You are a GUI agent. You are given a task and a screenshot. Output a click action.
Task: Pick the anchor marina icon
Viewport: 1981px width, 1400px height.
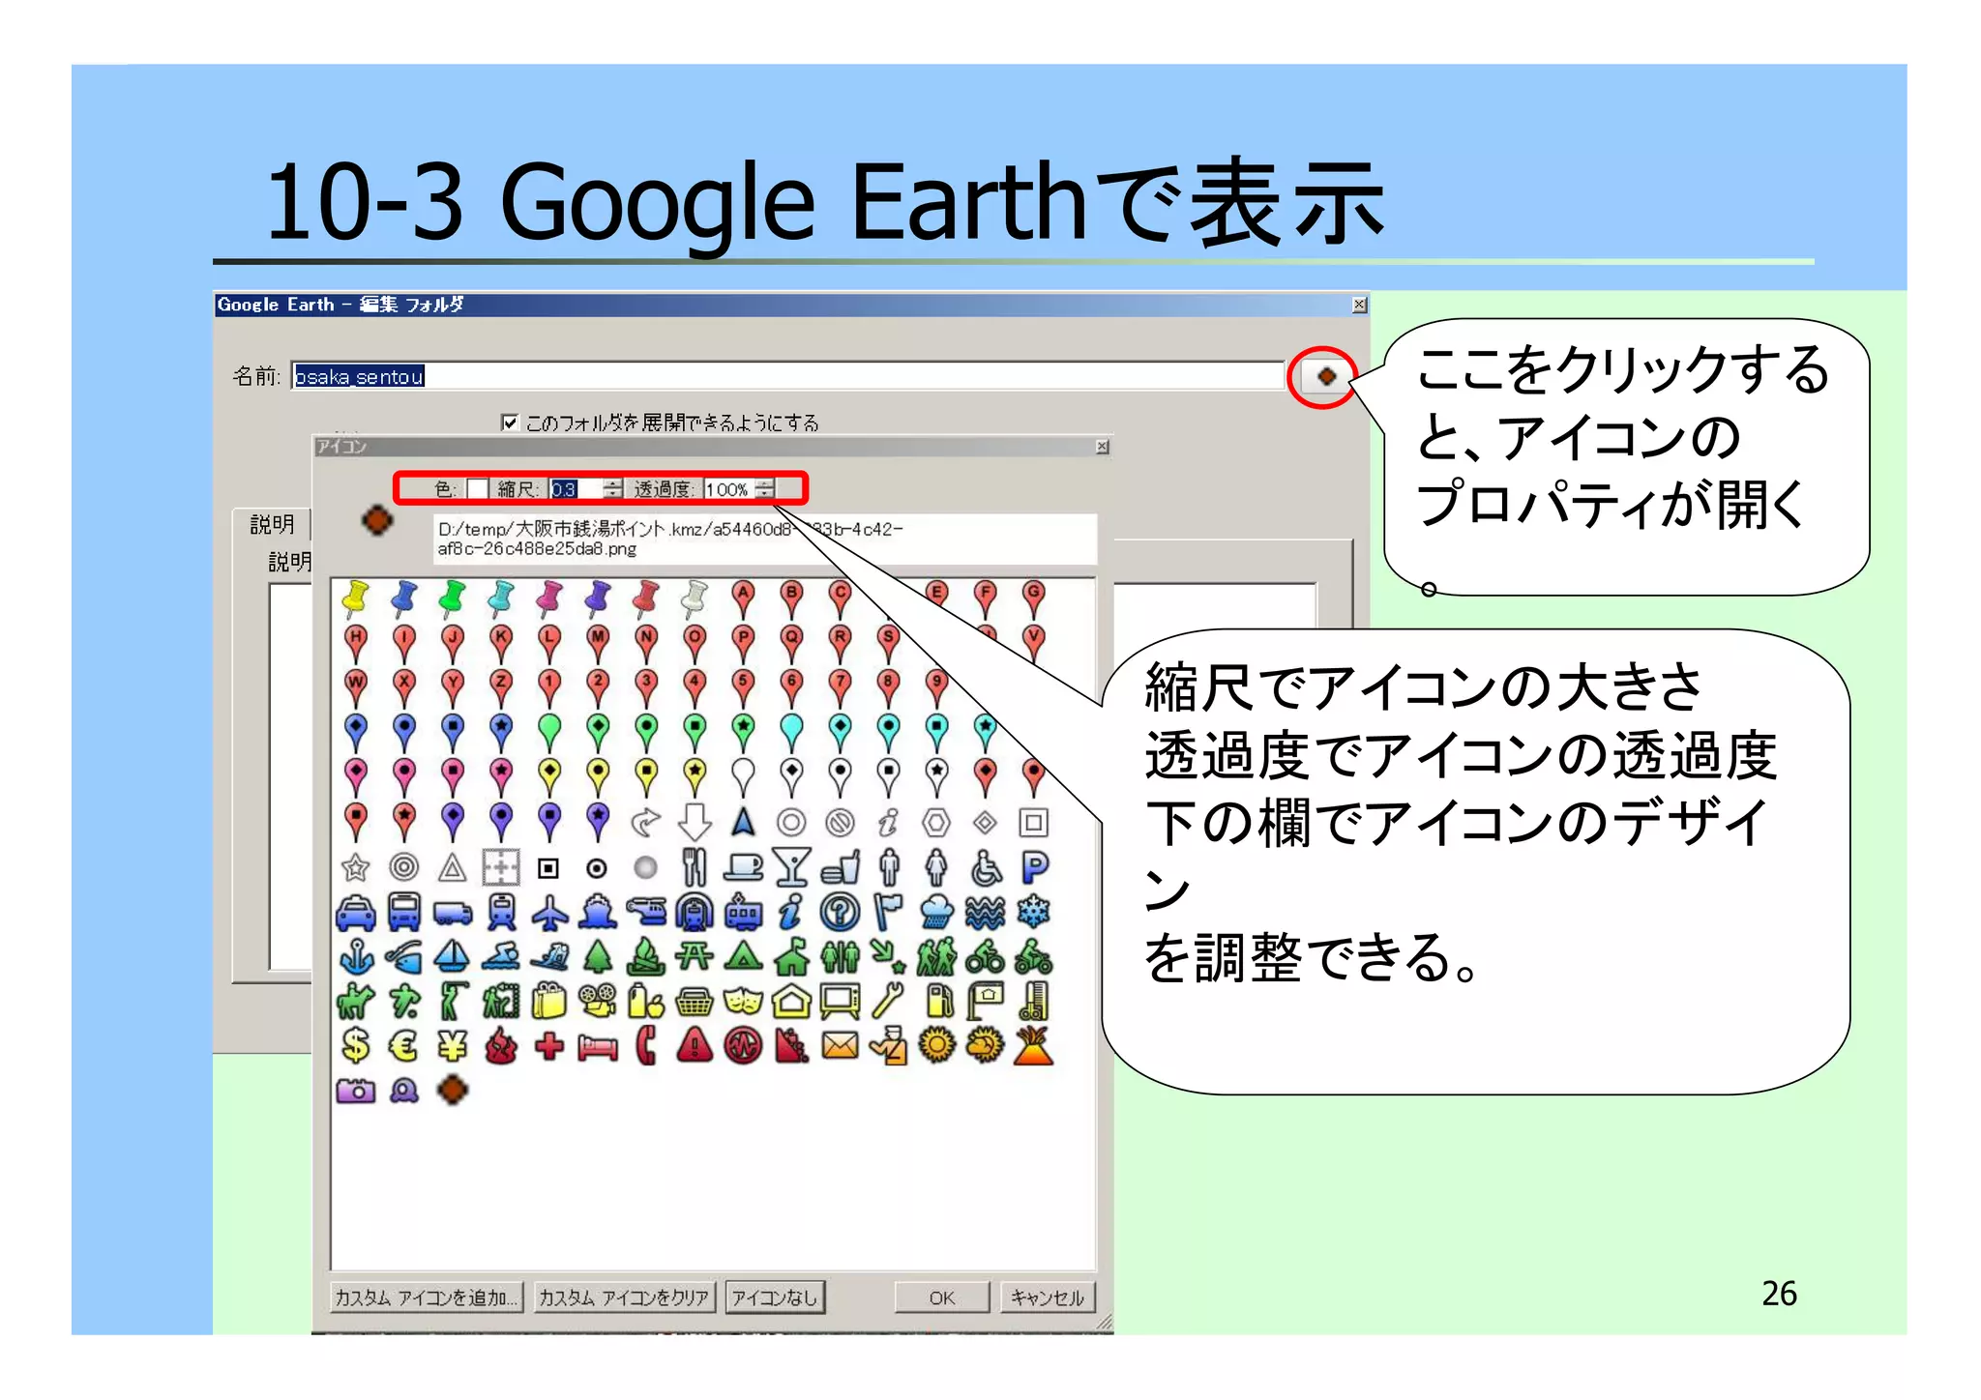click(x=356, y=957)
